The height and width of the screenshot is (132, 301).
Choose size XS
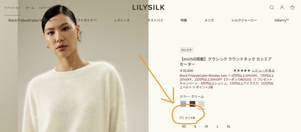pyautogui.click(x=184, y=126)
